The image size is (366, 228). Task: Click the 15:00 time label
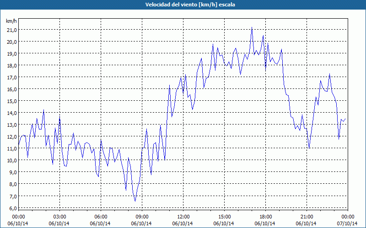[x=224, y=217]
